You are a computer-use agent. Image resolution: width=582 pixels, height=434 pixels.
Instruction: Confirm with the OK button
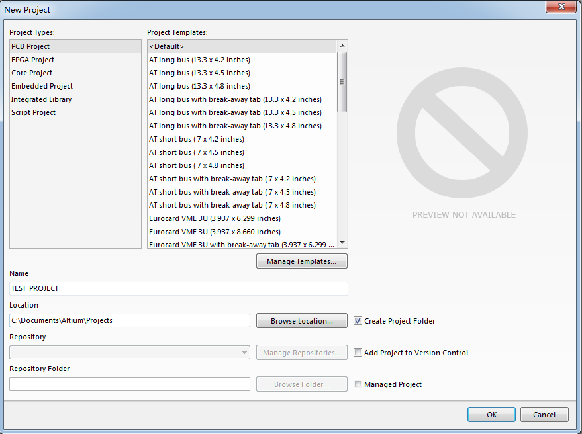pos(491,415)
